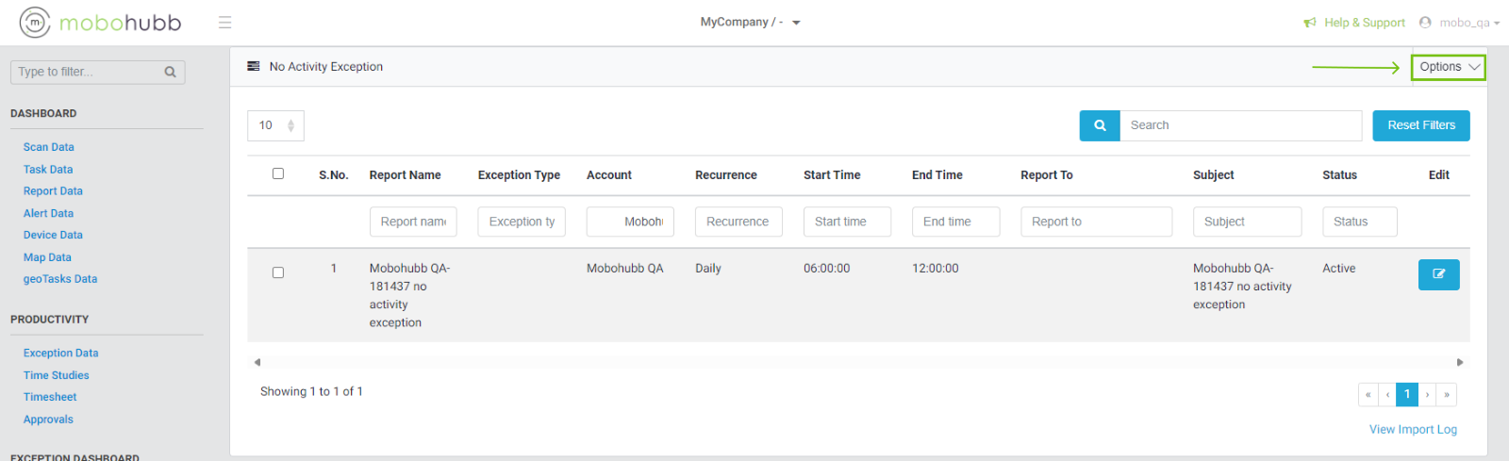The image size is (1509, 461).
Task: Open Scan Data in sidebar
Action: click(48, 147)
